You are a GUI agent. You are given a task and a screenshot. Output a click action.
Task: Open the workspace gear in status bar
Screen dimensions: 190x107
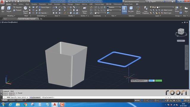click(174, 100)
